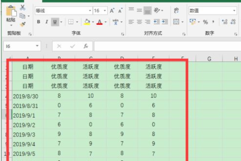The width and height of the screenshot is (241, 161).
Task: Click formula bar confirm checkmark
Action: (72, 46)
